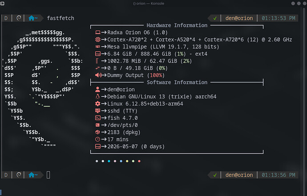The image size is (307, 196).
Task: Click the clock icon beside 17 mins
Action: click(x=97, y=139)
